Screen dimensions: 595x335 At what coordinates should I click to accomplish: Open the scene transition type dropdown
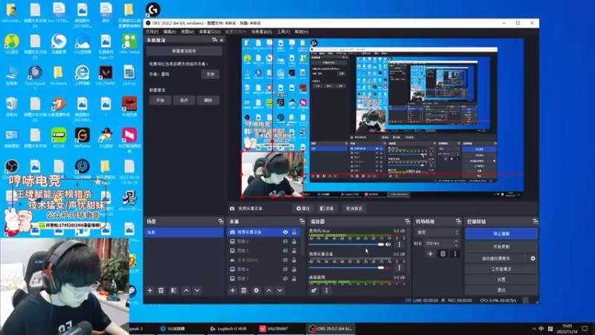coord(438,232)
